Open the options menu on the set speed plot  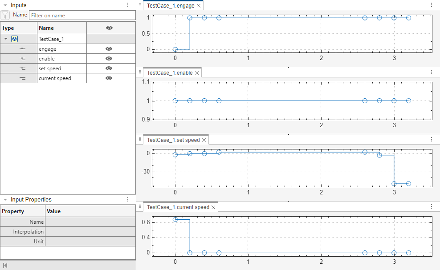(x=431, y=139)
